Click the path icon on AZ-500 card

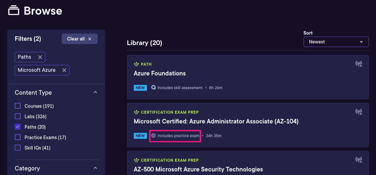[136, 160]
